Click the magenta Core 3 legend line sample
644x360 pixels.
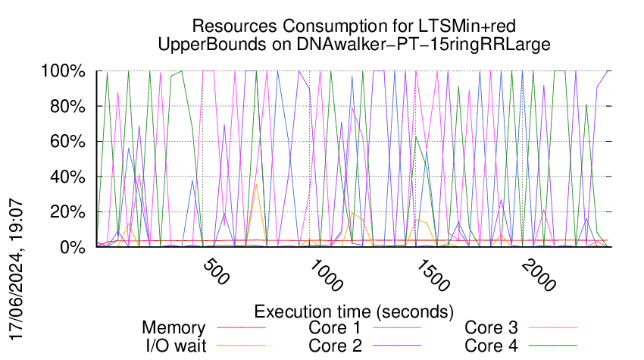(x=553, y=328)
